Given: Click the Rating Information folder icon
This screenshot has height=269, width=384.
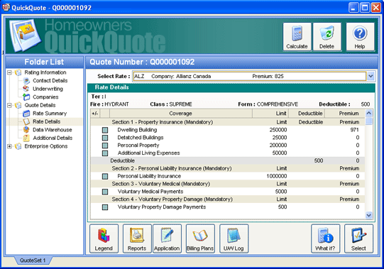Looking at the screenshot, I should click(18, 72).
